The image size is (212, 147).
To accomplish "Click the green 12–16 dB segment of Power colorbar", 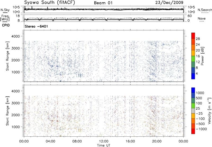I will (193, 59).
